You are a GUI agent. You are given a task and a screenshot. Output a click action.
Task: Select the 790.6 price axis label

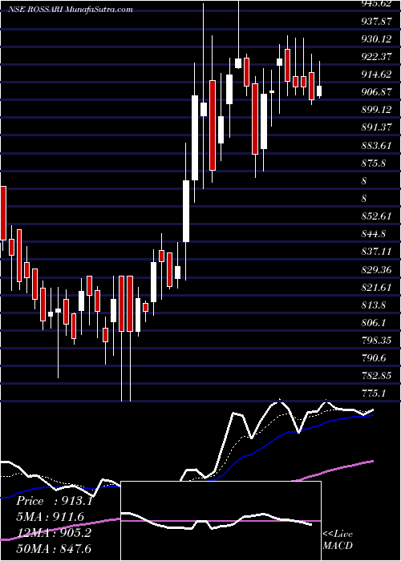click(x=374, y=358)
